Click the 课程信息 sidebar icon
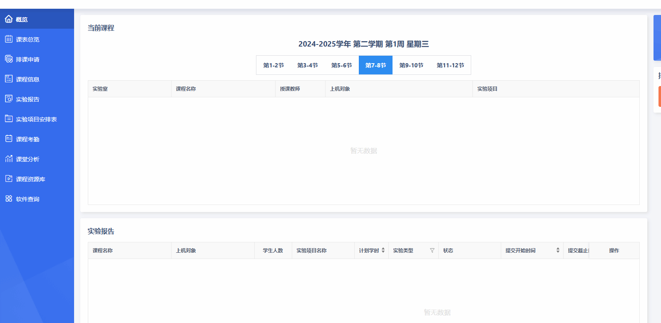661x323 pixels. click(9, 79)
